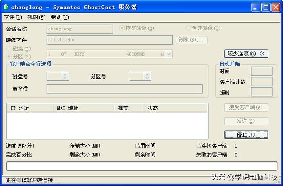283x186 pixels.
Task: Decrease the 磁盘号 spinner value
Action: coord(65,78)
